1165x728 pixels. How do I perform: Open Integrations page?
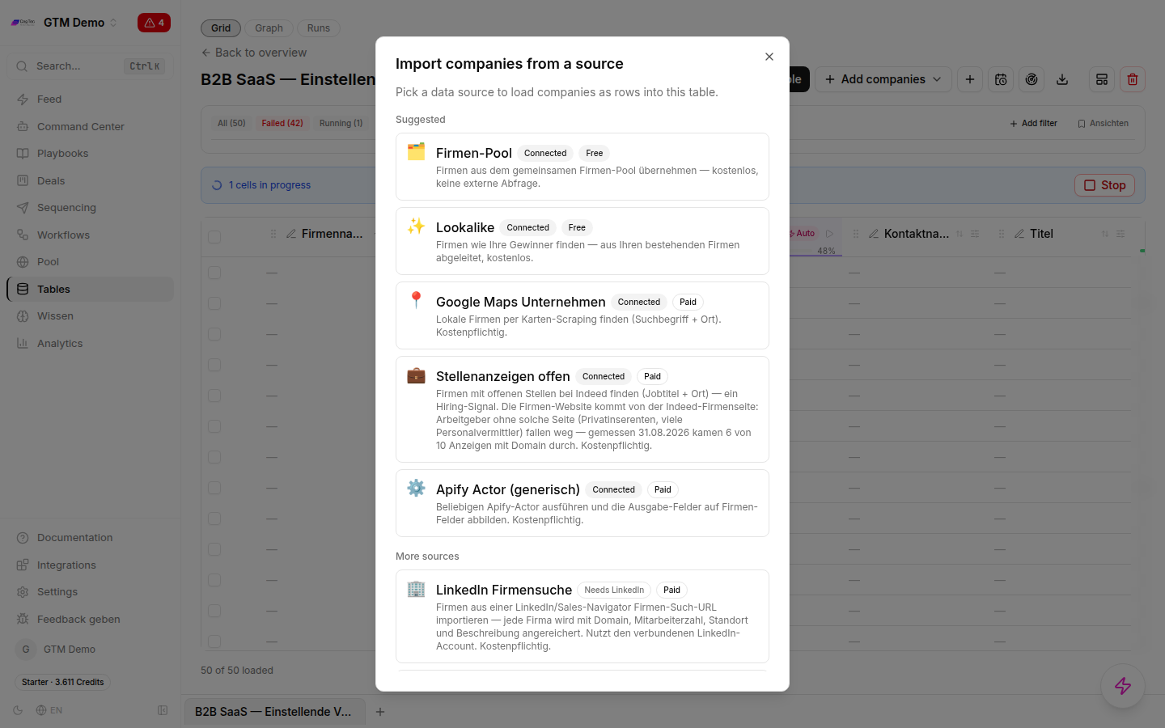[x=90, y=565]
